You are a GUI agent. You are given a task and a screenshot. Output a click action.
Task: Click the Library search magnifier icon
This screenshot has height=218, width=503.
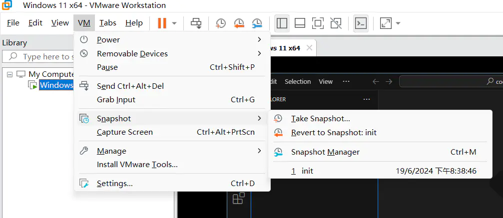pos(13,56)
